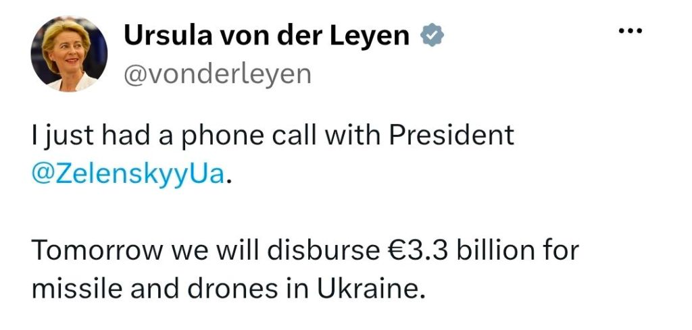This screenshot has width=692, height=330.
Task: Open the three-dot more options menu
Action: tap(631, 31)
